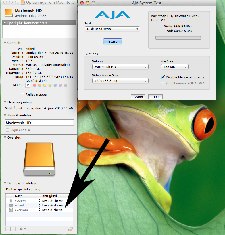This screenshot has width=225, height=235.
Task: Change wheel privilege Læse & skrive
Action: [51, 205]
